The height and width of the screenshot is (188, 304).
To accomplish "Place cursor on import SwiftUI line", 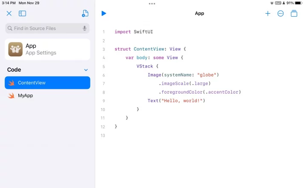I will click(134, 32).
